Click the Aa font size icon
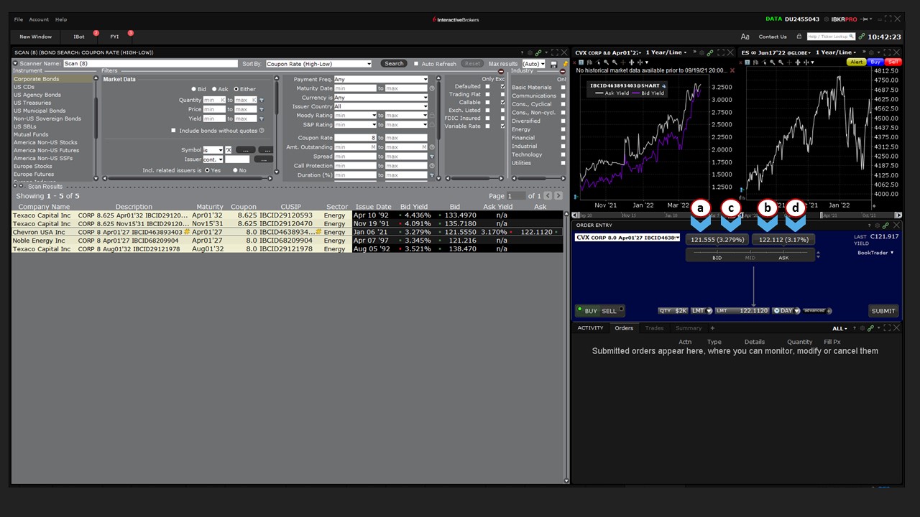Screen dimensions: 920x517 [745, 37]
